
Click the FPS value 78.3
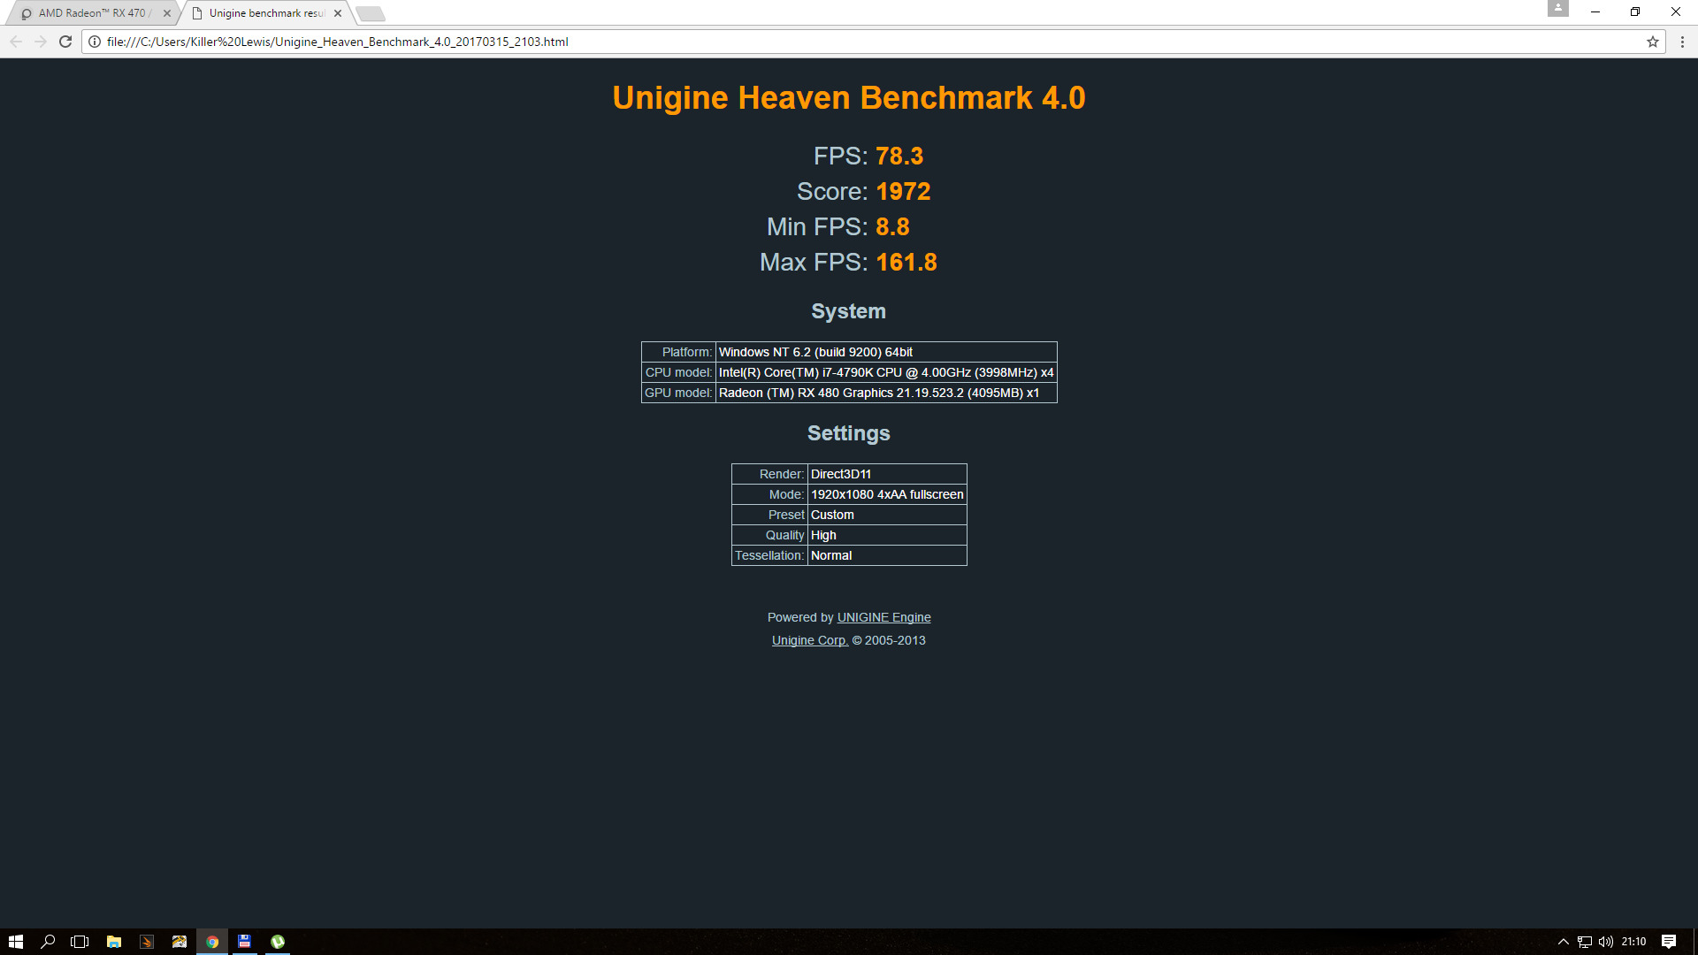pos(899,157)
